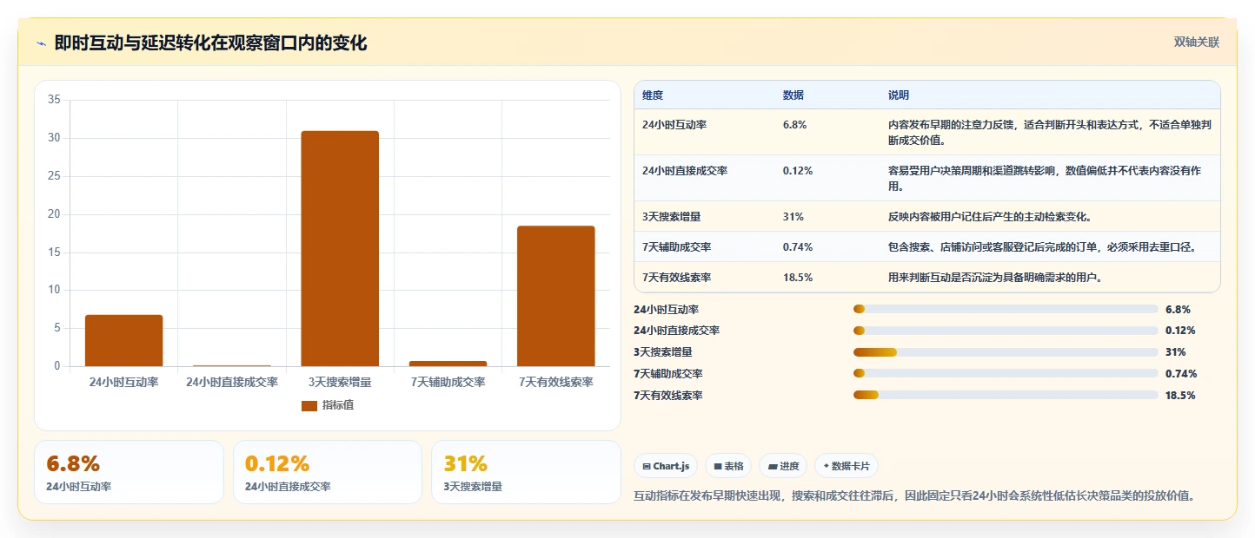1255x538 pixels.
Task: Click the 24小时互动率 bar in the chart
Action: point(123,340)
